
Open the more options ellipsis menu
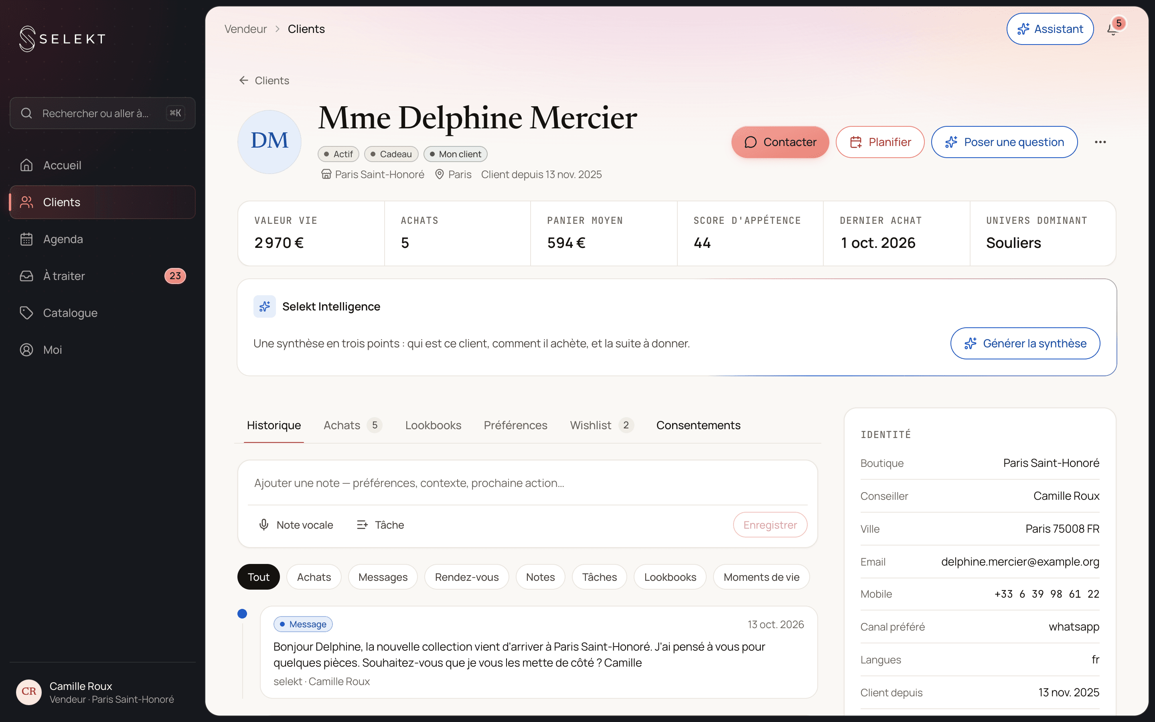(x=1100, y=142)
